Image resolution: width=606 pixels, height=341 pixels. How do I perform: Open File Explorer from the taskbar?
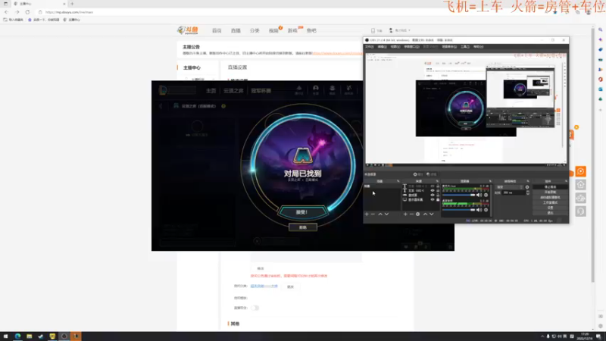(29, 336)
